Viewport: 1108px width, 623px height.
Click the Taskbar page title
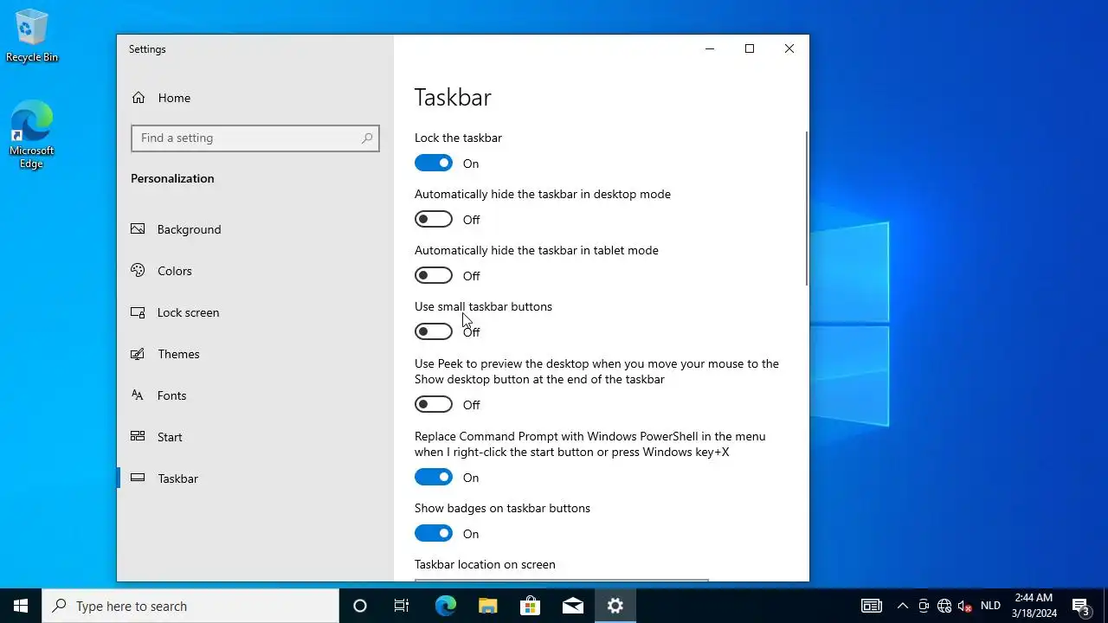[453, 97]
